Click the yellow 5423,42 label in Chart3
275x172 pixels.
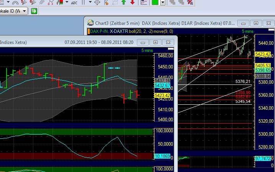coord(263,54)
